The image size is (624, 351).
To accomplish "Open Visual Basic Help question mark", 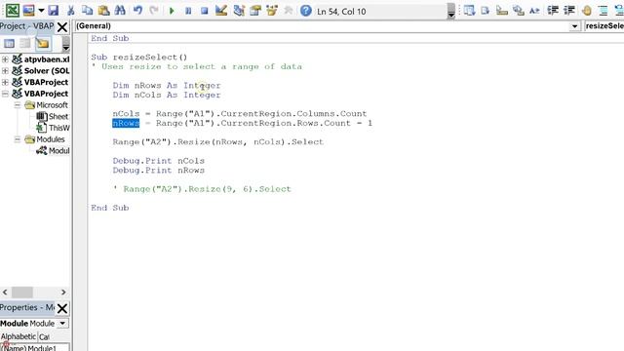I will click(305, 11).
